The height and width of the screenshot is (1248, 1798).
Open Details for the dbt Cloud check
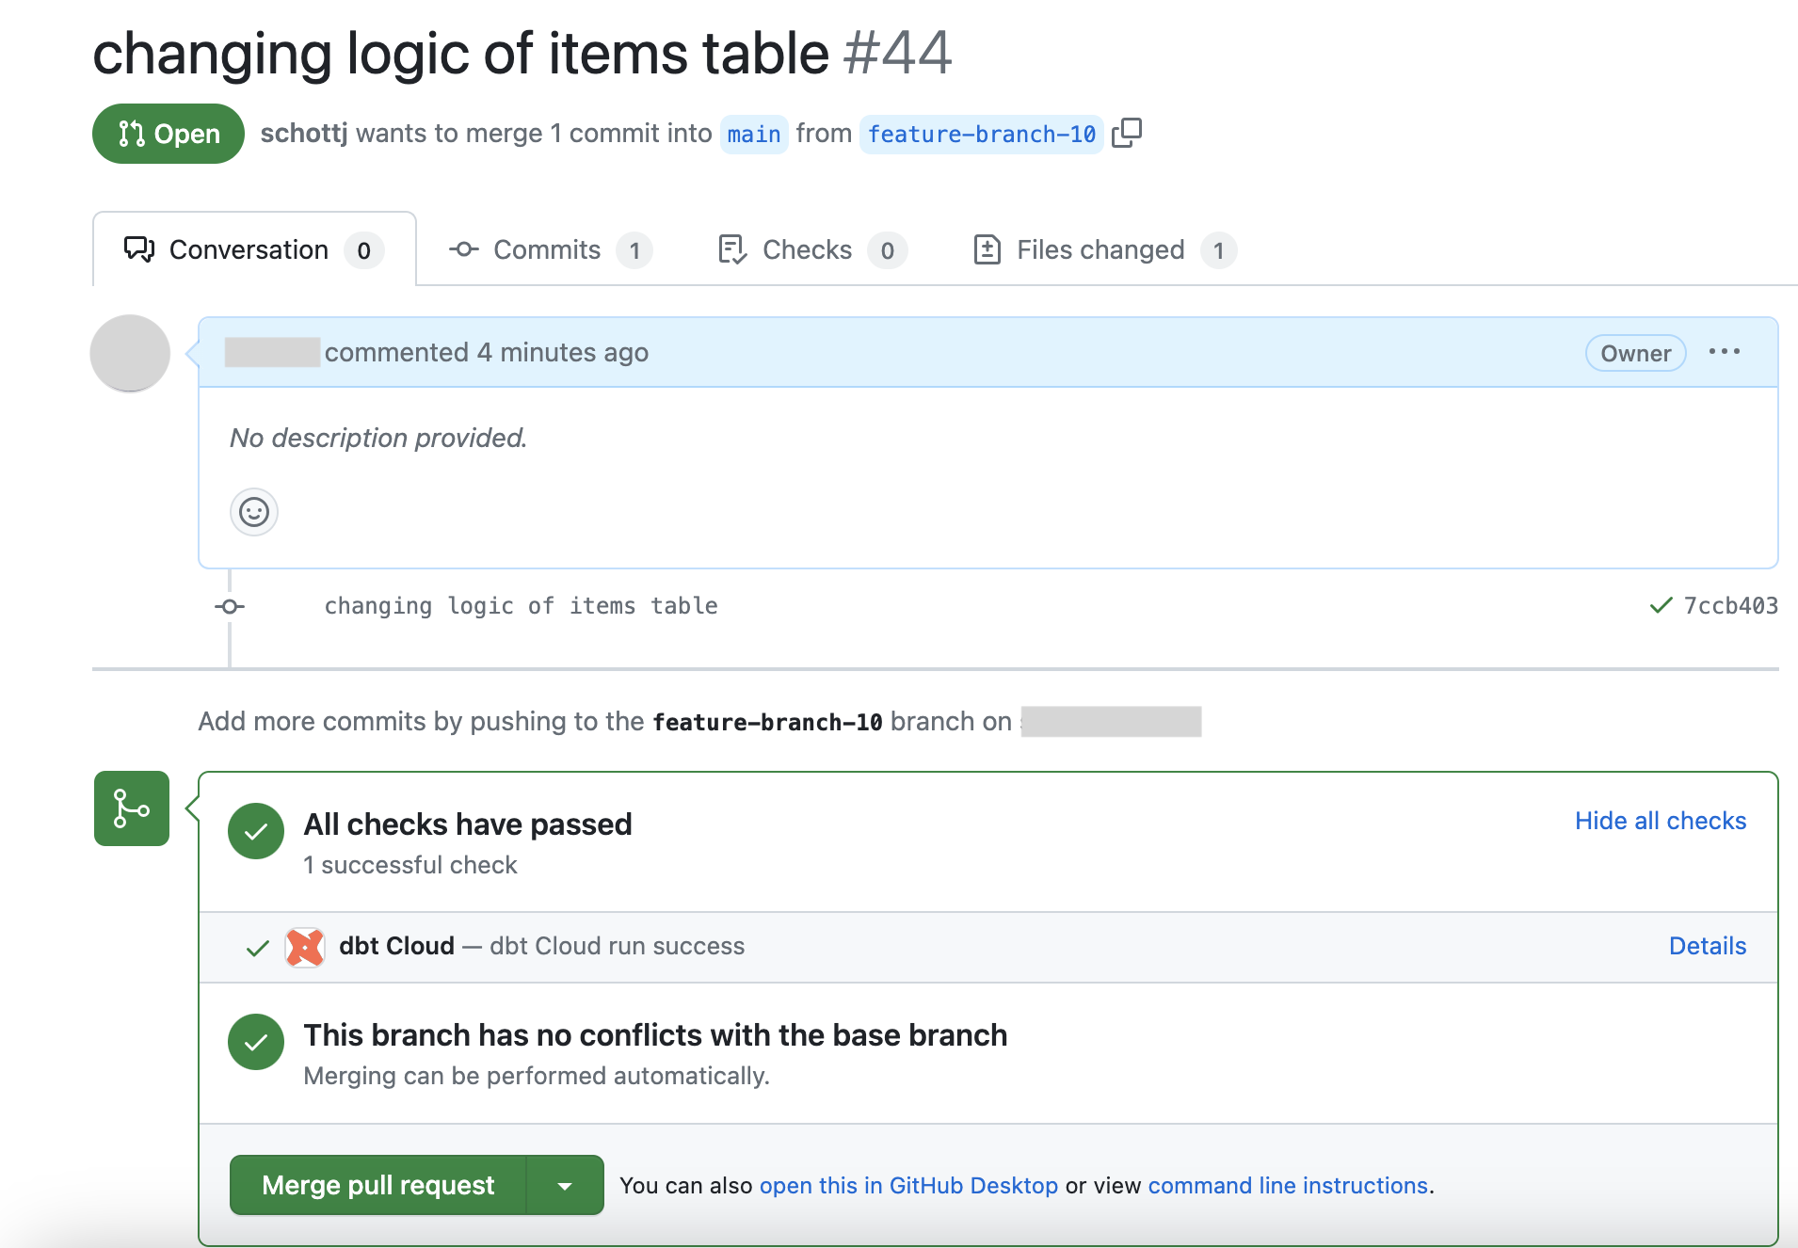pos(1707,946)
